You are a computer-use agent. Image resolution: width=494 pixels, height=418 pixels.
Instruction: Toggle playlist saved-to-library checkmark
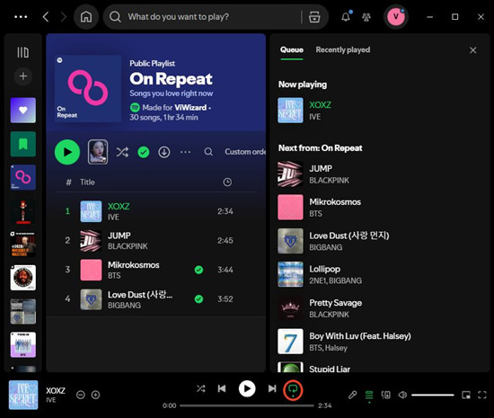pyautogui.click(x=144, y=152)
